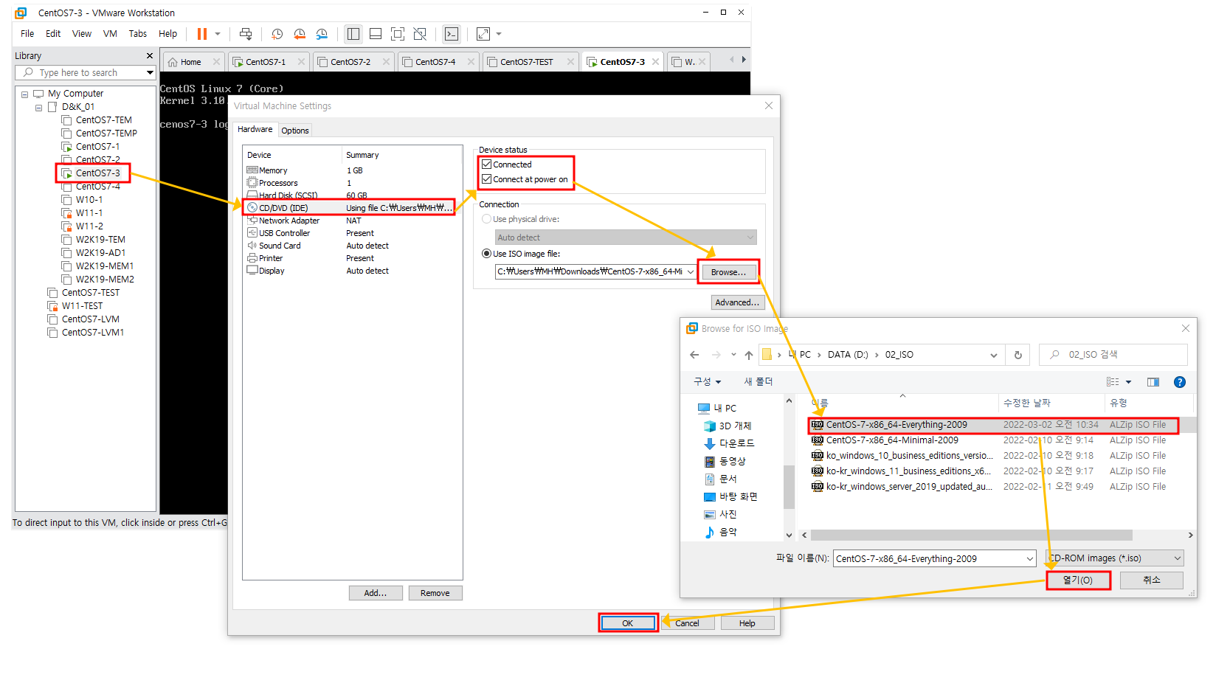
Task: Go up one folder level in browse dialog
Action: click(x=749, y=355)
